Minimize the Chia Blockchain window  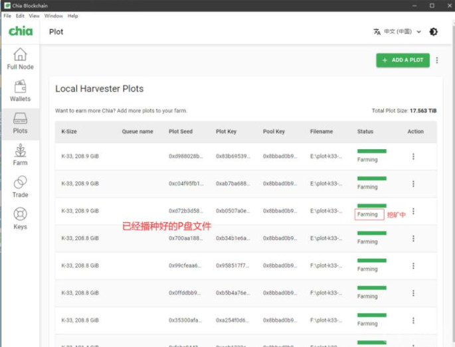pyautogui.click(x=414, y=5)
